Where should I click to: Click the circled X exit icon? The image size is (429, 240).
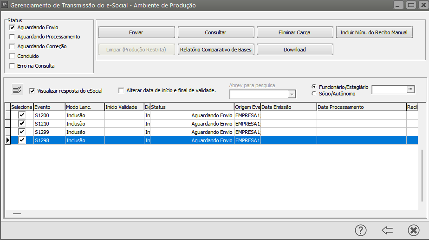pyautogui.click(x=413, y=230)
